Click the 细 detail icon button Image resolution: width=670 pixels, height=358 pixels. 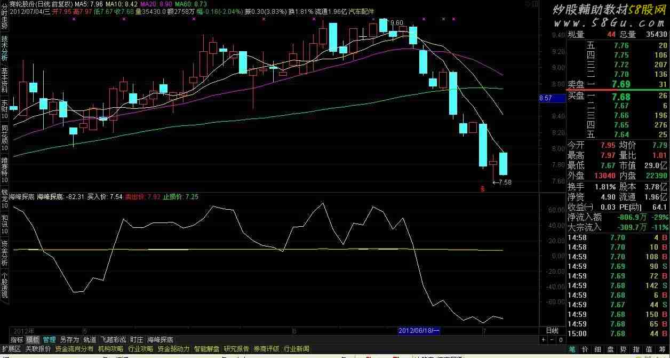click(598, 349)
